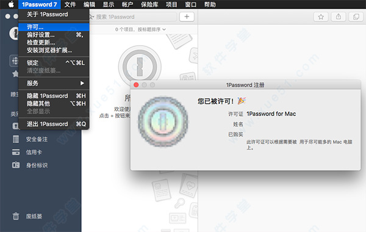Click the 搜索 1Password search field
The height and width of the screenshot is (232, 366).
click(132, 17)
